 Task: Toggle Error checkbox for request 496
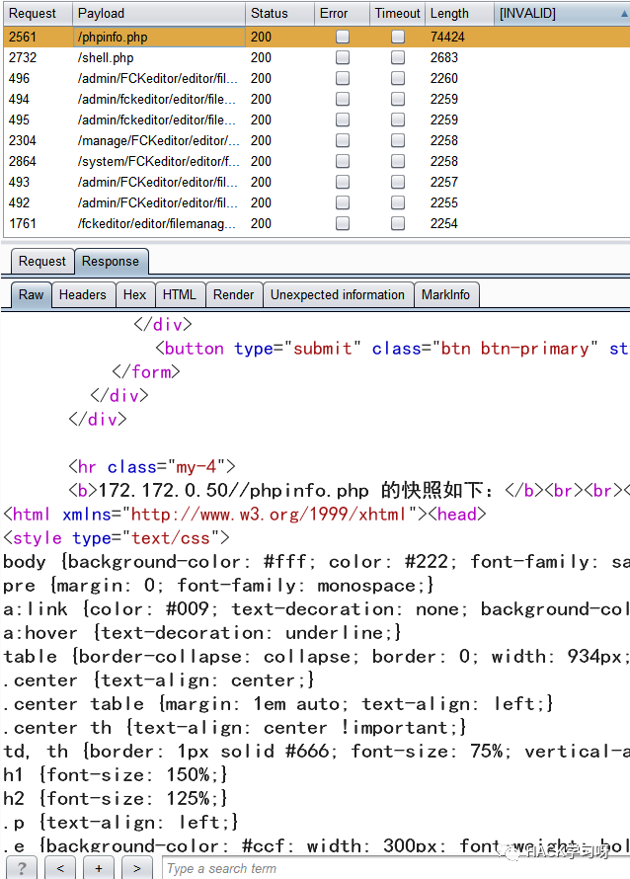coord(343,78)
